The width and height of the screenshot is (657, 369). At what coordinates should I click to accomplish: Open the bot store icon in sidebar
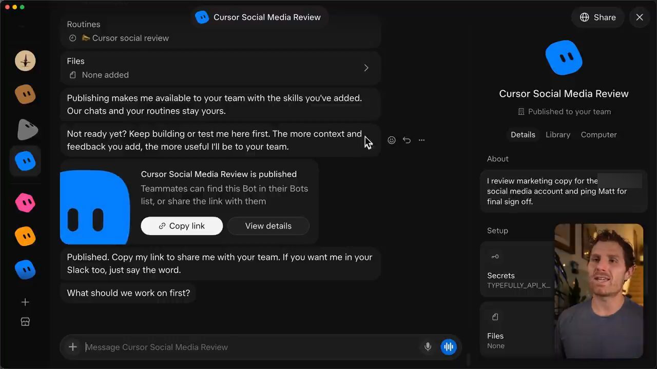tap(25, 322)
